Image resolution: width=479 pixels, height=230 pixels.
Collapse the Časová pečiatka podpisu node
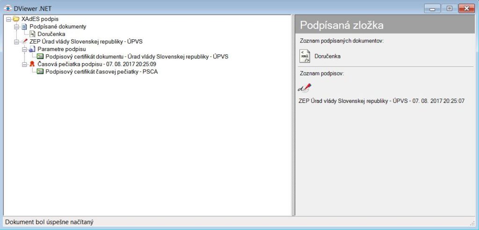point(24,64)
